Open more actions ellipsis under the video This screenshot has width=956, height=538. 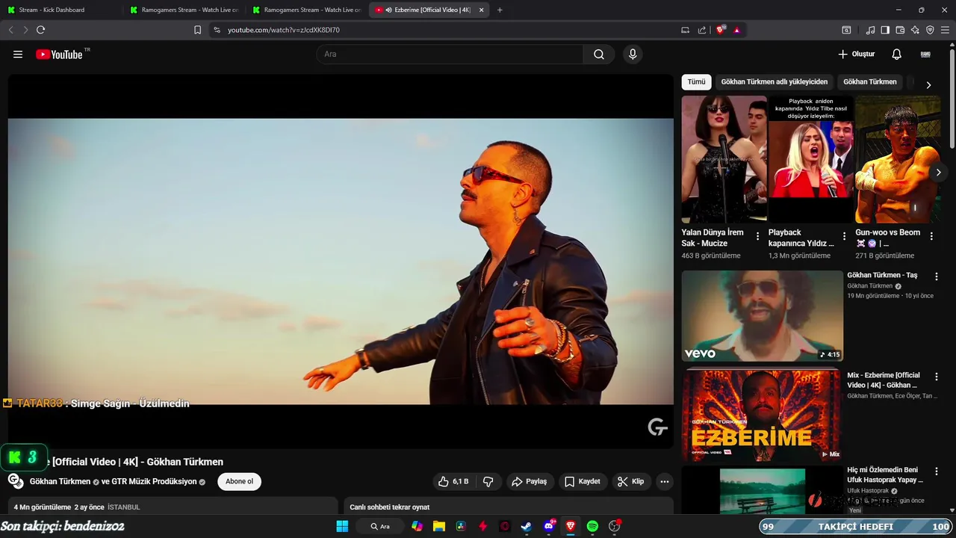(665, 482)
